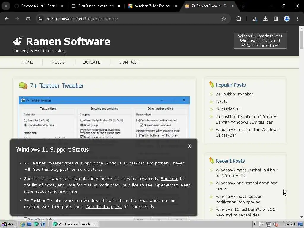Select the 7+ Taskbar Tweaker browser tab
This screenshot has height=228, width=304.
(209, 6)
